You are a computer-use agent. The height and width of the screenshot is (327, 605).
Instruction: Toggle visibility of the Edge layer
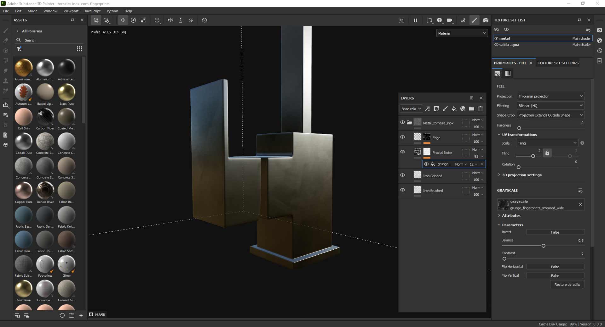pyautogui.click(x=402, y=137)
